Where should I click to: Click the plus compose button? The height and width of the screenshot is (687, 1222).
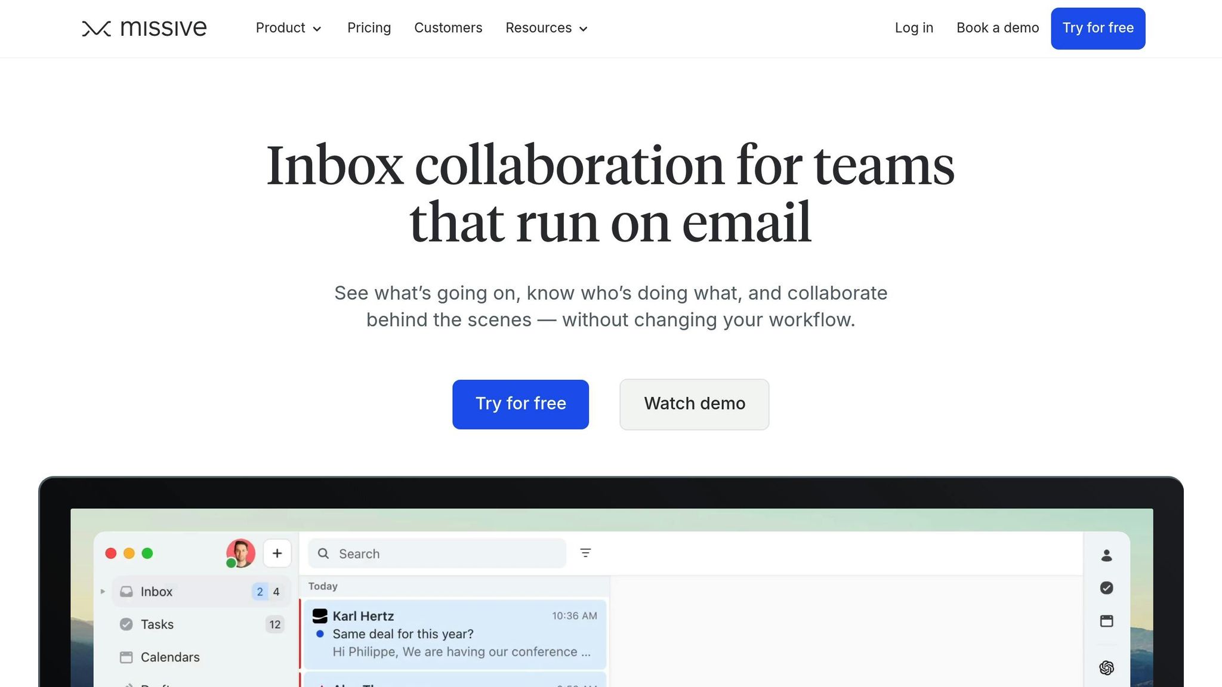(277, 553)
